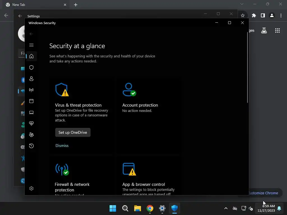Click the back arrow in the Settings window
Image resolution: width=287 pixels, height=215 pixels.
coord(20,16)
